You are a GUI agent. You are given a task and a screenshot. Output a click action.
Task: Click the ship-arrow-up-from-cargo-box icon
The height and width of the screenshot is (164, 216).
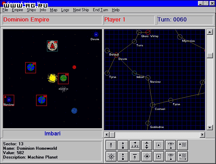pos(123,157)
